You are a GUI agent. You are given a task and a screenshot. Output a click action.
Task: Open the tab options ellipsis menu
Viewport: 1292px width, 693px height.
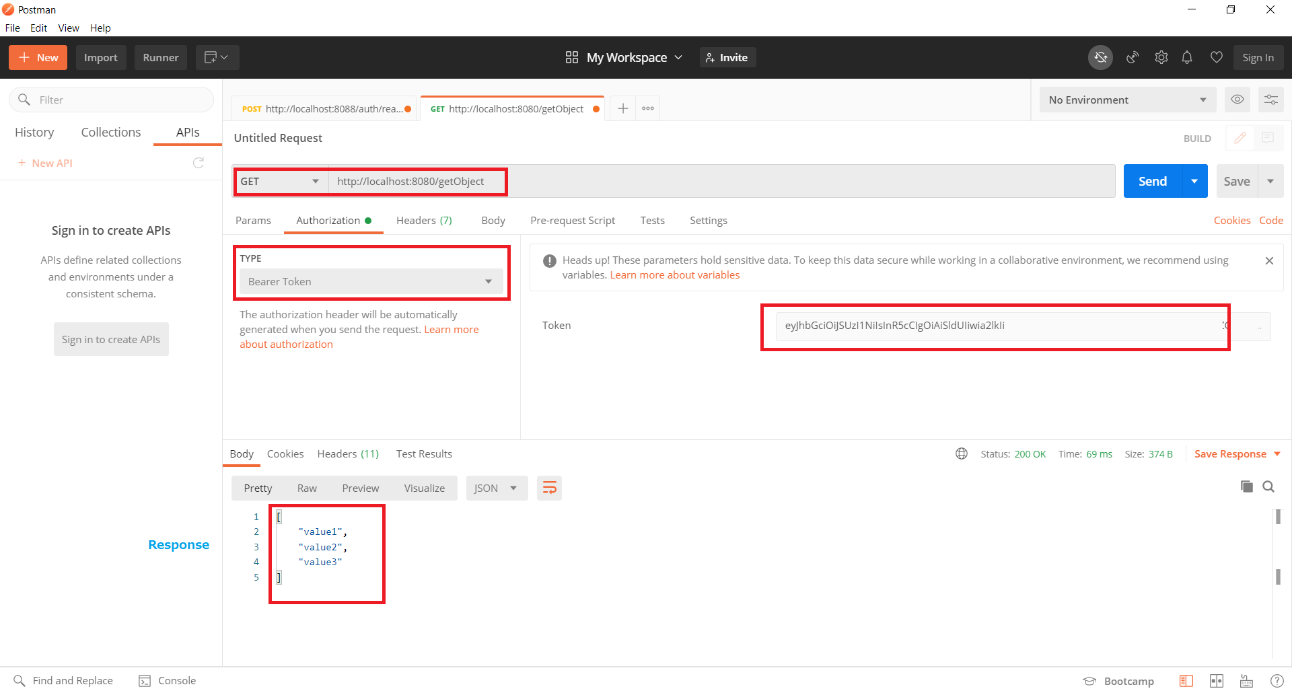tap(648, 108)
